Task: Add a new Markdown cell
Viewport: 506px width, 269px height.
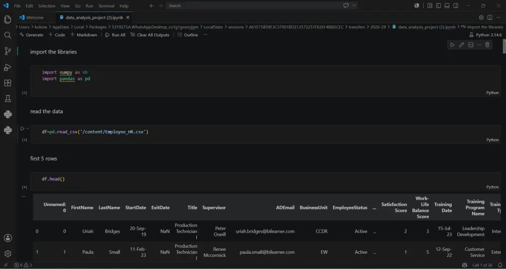Action: pos(83,35)
